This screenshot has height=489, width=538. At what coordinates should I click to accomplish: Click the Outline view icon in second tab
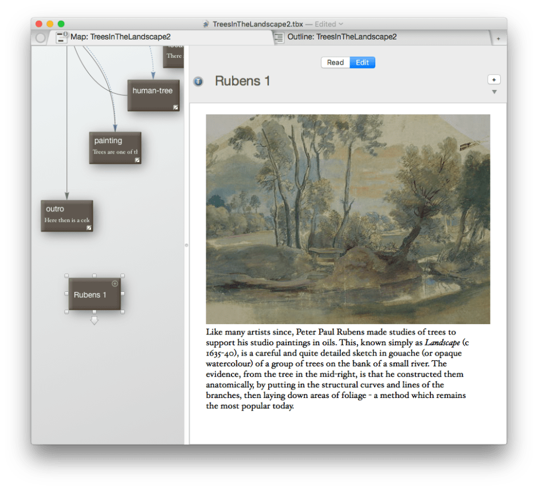click(279, 37)
